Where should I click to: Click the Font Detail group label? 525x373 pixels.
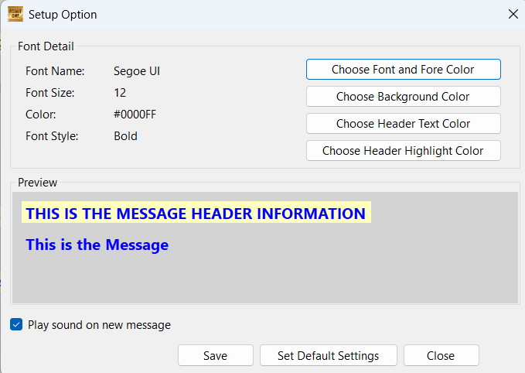(x=46, y=46)
